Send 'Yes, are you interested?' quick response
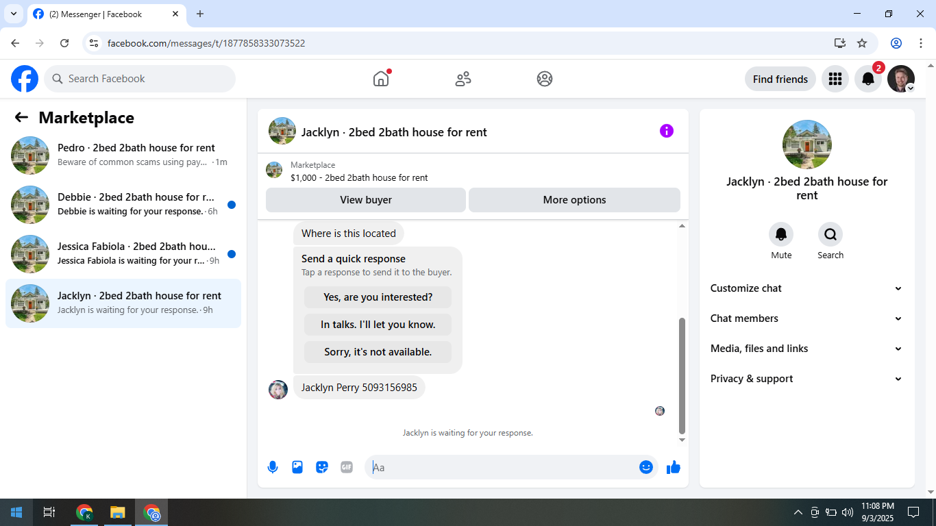Screen dimensions: 936x526 [x=378, y=297]
